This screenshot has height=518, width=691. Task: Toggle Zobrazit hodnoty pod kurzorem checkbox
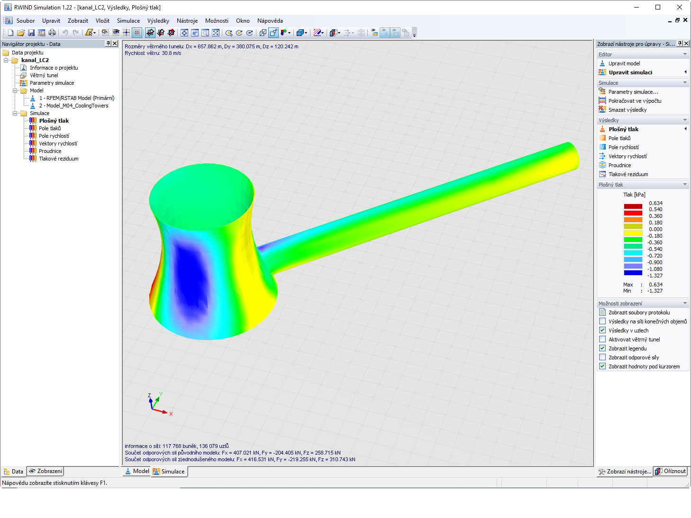point(602,366)
